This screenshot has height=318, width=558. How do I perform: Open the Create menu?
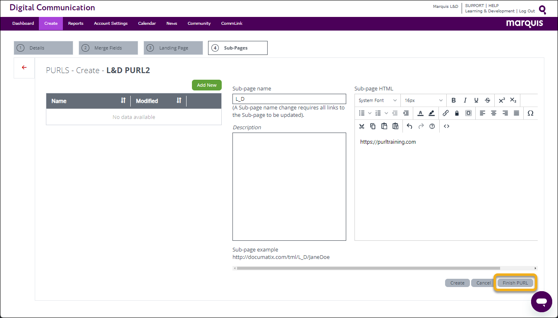click(51, 24)
